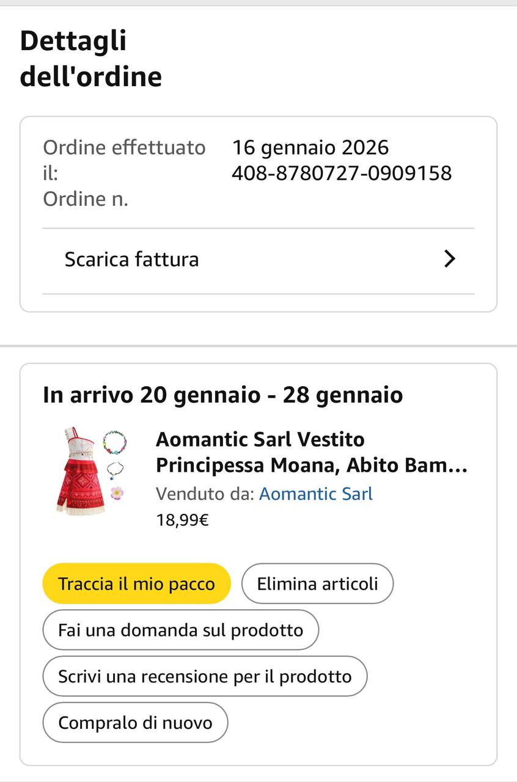Image resolution: width=517 pixels, height=782 pixels.
Task: Click the In arrivo 20 gennaio delivery heading
Action: (223, 395)
